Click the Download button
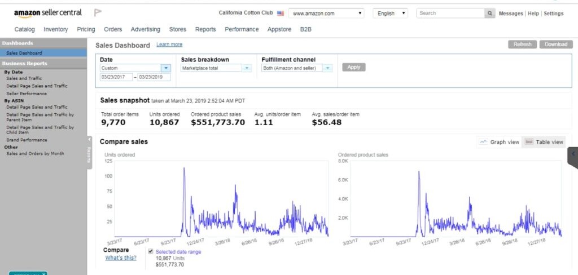This screenshot has width=578, height=275. tap(556, 45)
